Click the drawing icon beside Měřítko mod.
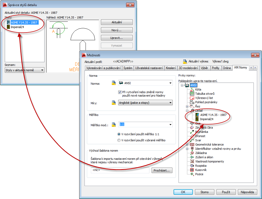The image size is (262, 199). click(x=114, y=125)
